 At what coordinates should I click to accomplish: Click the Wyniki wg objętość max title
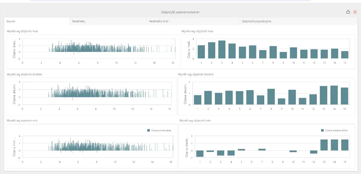tap(197, 31)
